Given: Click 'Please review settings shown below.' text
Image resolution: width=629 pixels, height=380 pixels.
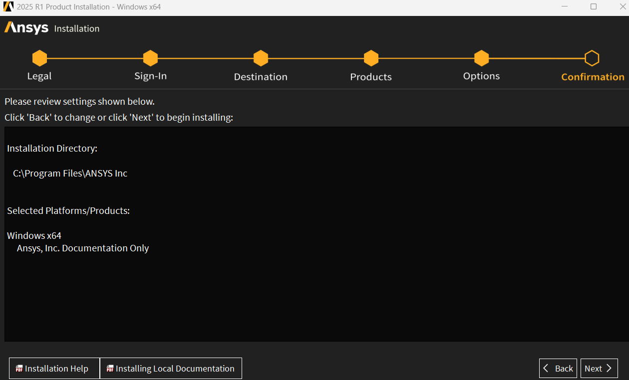Looking at the screenshot, I should pyautogui.click(x=79, y=102).
